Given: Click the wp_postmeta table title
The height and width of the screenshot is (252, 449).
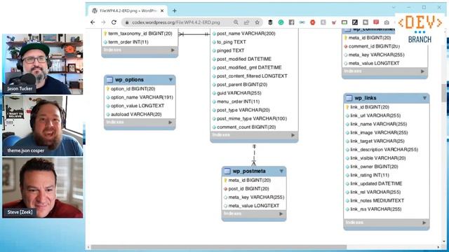Looking at the screenshot, I should [249, 171].
